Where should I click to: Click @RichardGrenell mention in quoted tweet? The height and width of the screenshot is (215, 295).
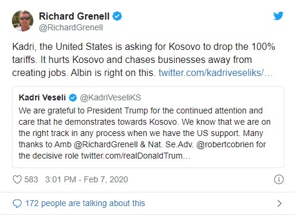pos(106,144)
